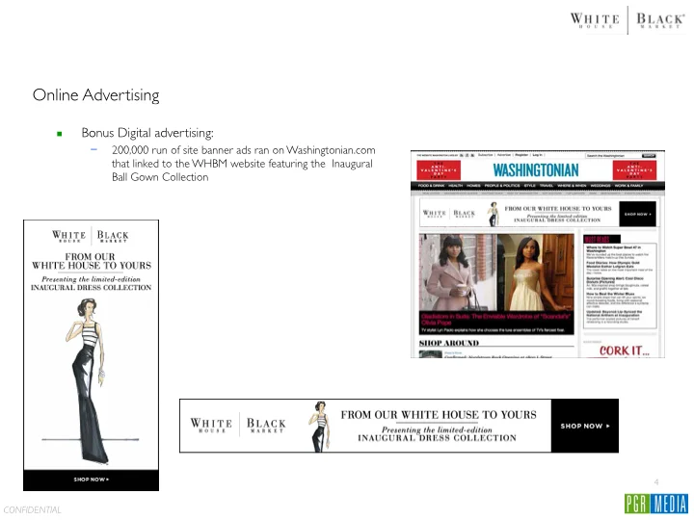Image resolution: width=694 pixels, height=520 pixels.
Task: Click the CONFIDENTIAL footer text
Action: click(33, 509)
